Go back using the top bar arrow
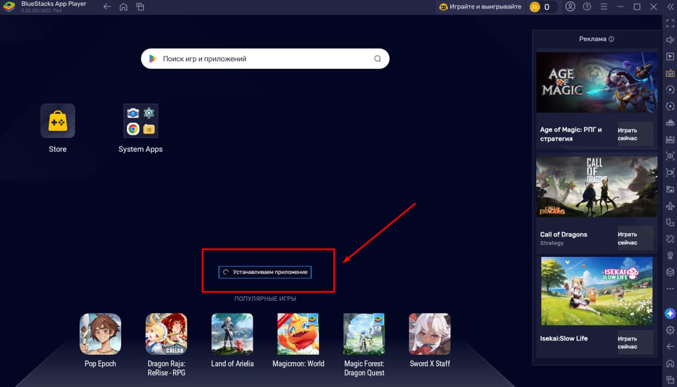Viewport: 677px width, 387px height. coord(107,7)
